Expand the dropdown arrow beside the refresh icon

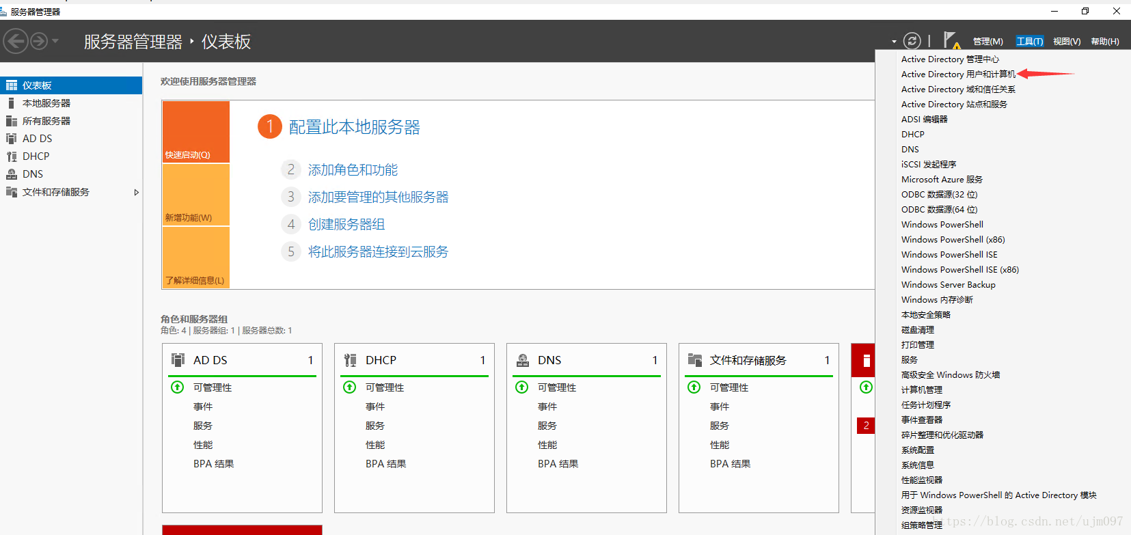pyautogui.click(x=894, y=42)
